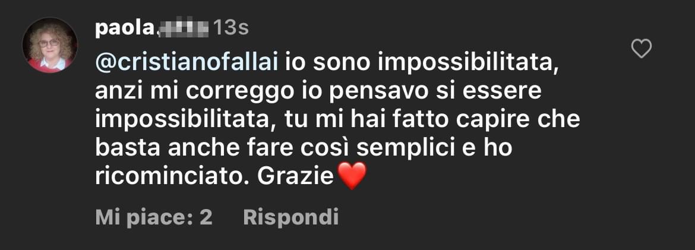Click the line starting with anzi mi correggo

318,92
